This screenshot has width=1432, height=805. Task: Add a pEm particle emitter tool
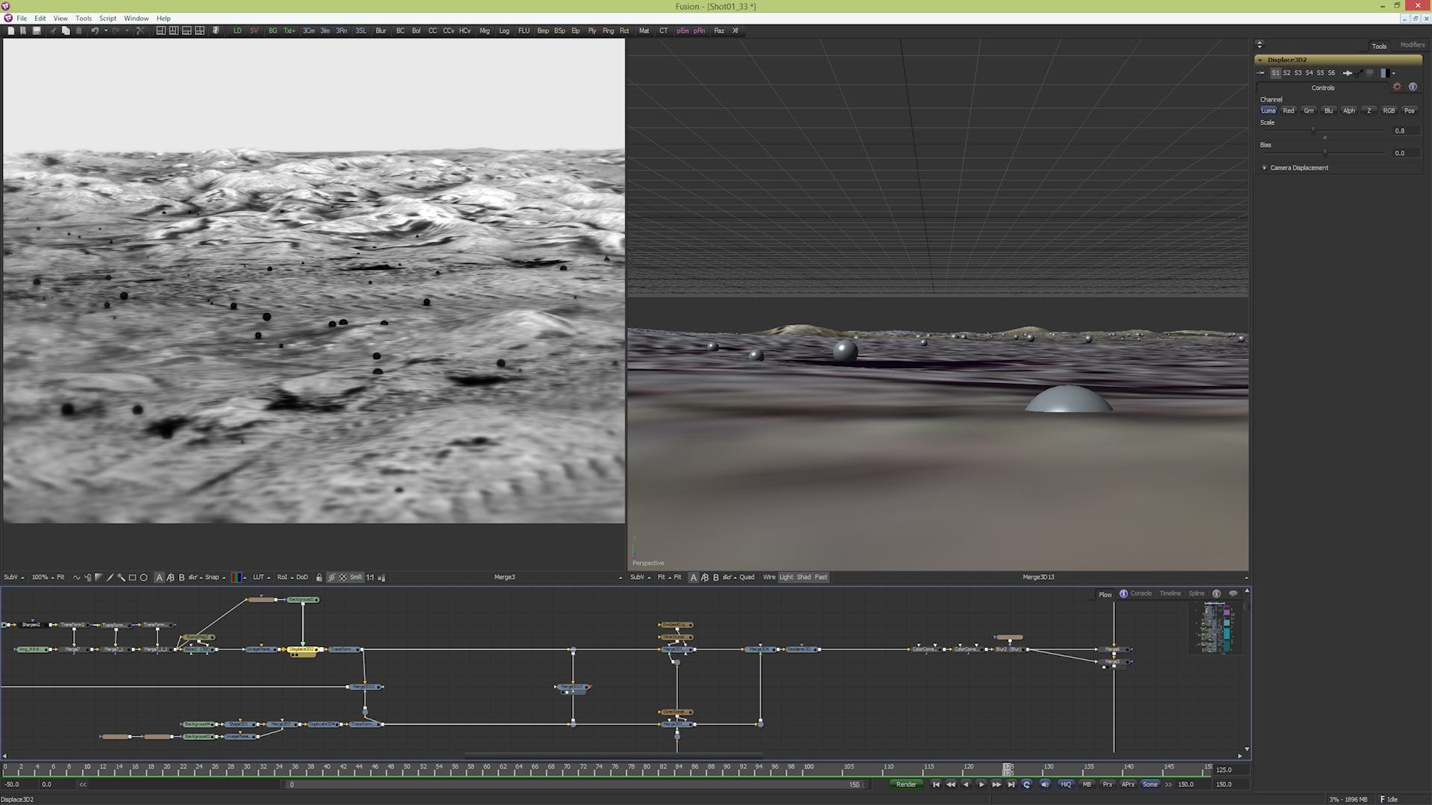pyautogui.click(x=682, y=31)
